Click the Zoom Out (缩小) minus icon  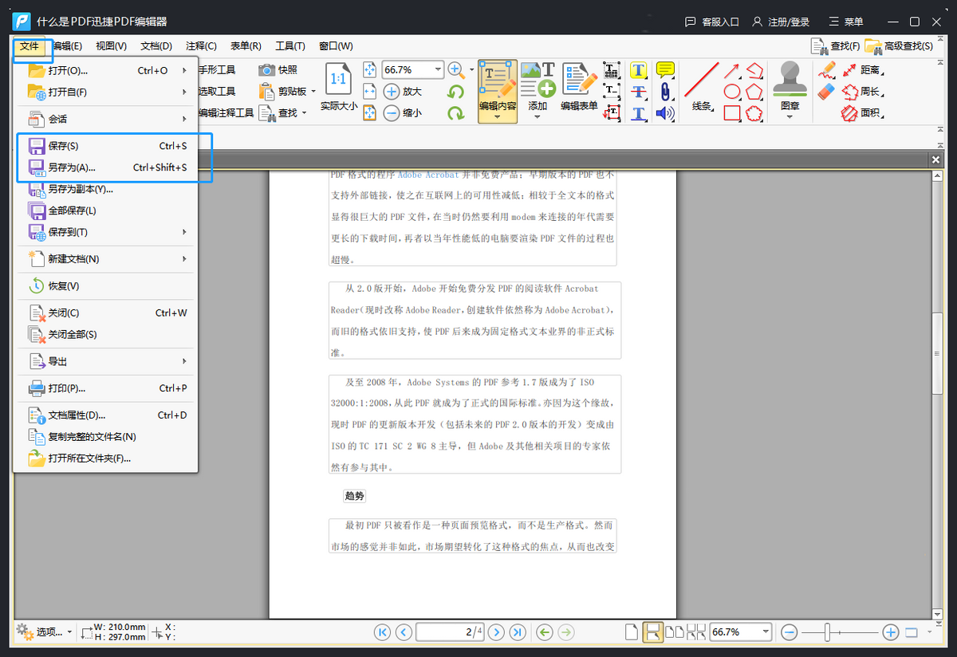pyautogui.click(x=392, y=113)
